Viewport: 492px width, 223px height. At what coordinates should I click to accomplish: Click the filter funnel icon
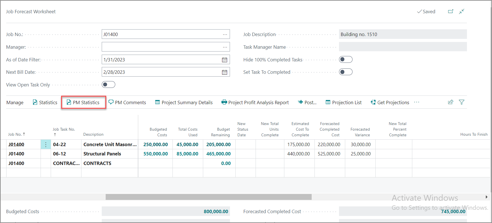[x=462, y=102]
